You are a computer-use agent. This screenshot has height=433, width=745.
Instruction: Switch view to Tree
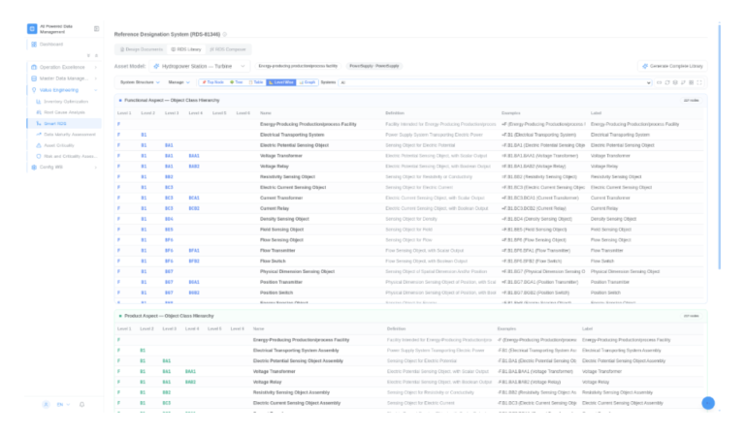(x=236, y=82)
